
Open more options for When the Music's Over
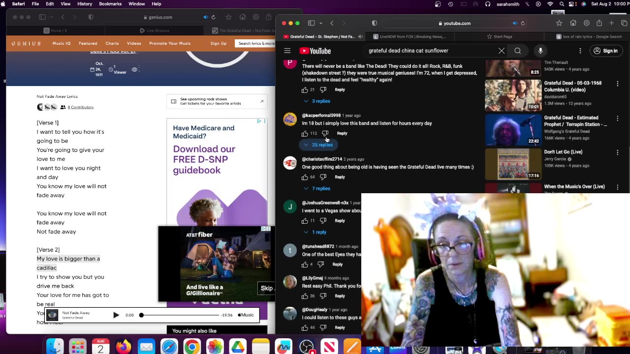(x=617, y=187)
